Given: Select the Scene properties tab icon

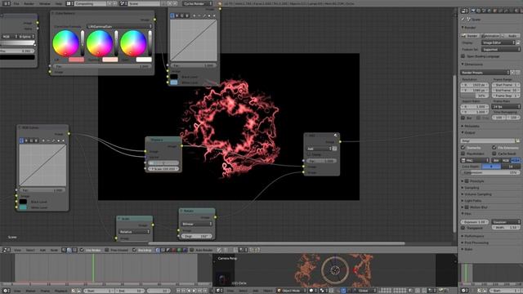Looking at the screenshot, I should tap(484, 11).
